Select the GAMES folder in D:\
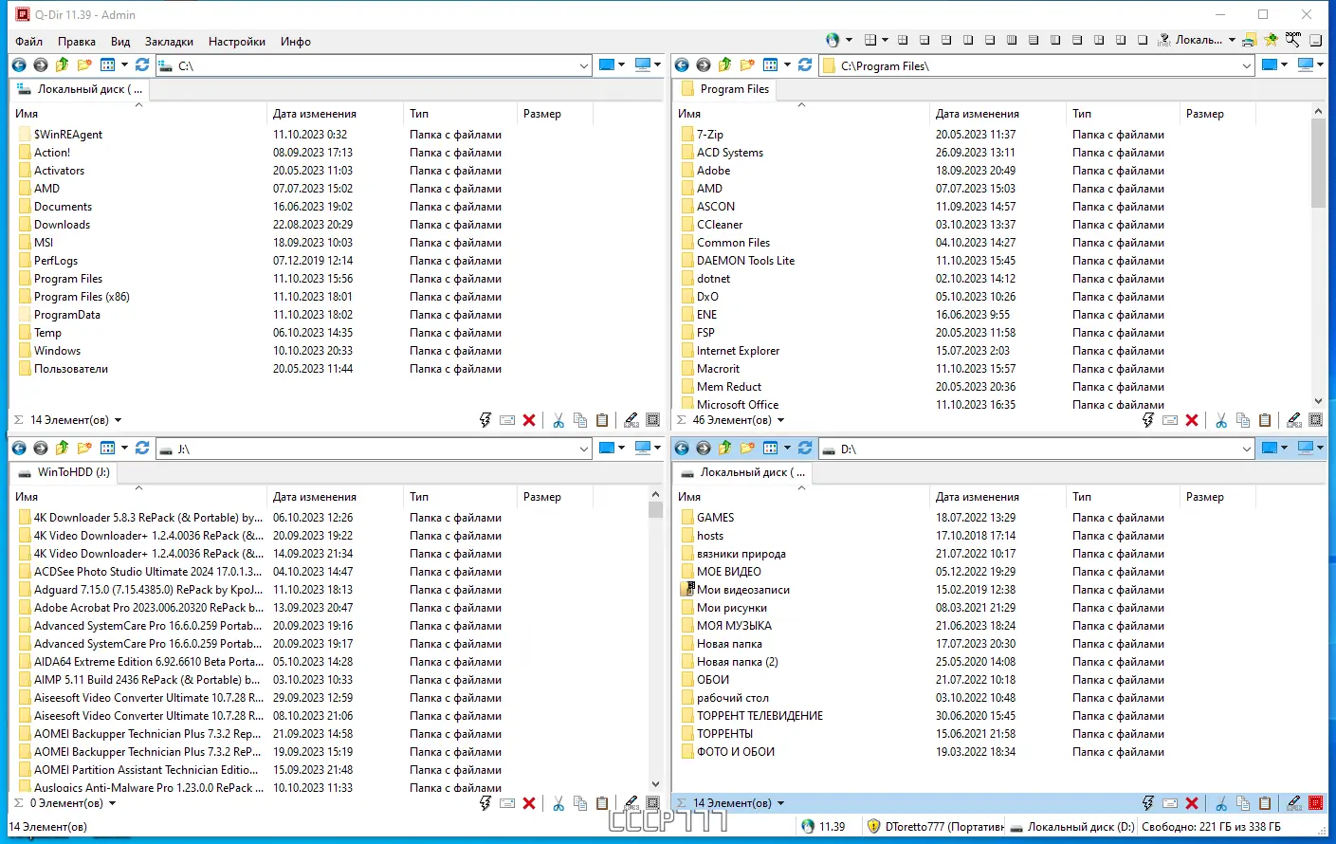Viewport: 1336px width, 844px height. click(715, 518)
